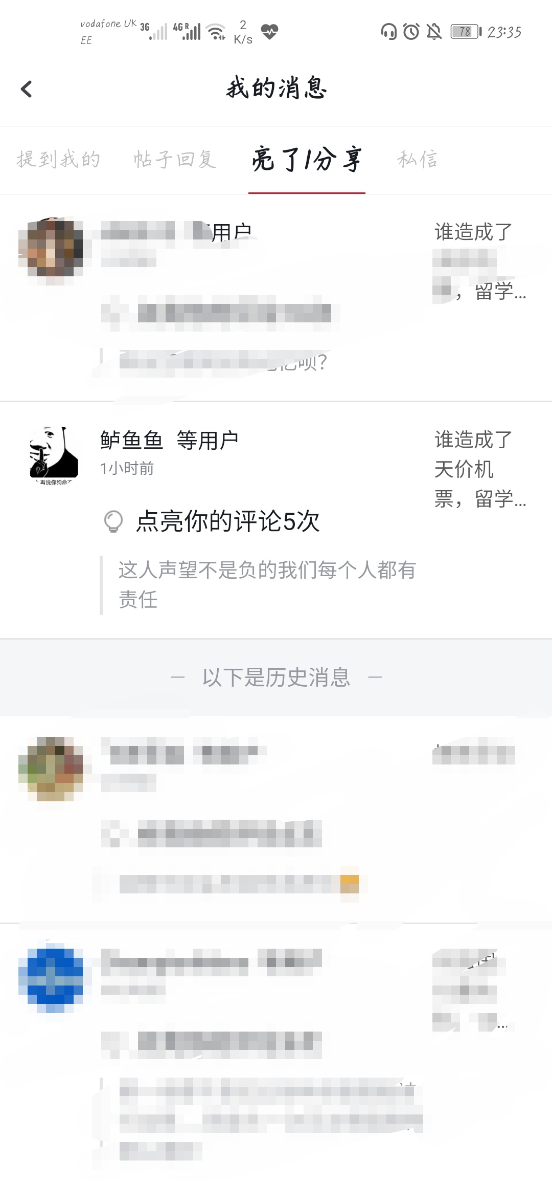Tap the back arrow icon
The width and height of the screenshot is (552, 1182).
[26, 89]
